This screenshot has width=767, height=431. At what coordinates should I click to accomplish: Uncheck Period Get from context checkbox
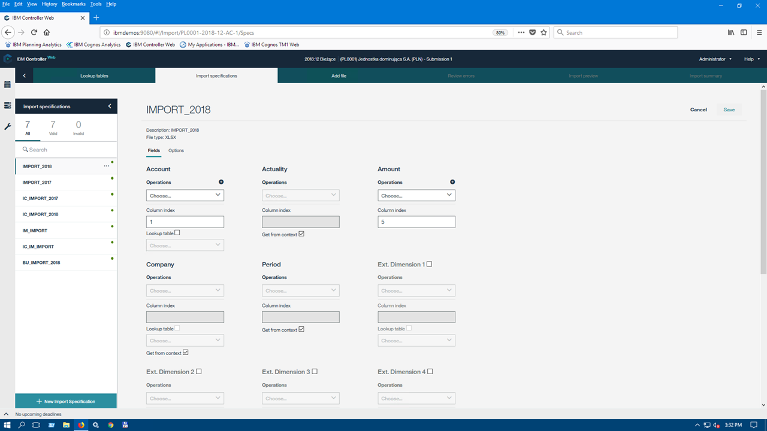tap(301, 329)
